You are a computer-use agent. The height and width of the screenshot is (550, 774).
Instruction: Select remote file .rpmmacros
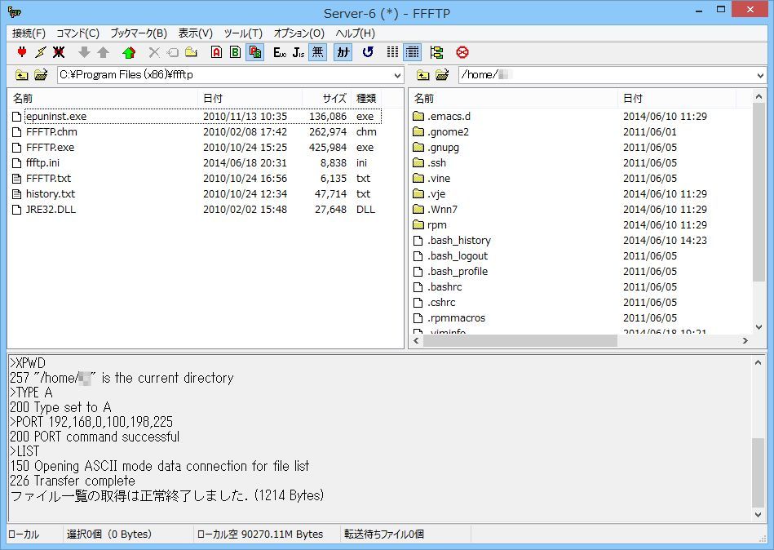click(x=456, y=318)
